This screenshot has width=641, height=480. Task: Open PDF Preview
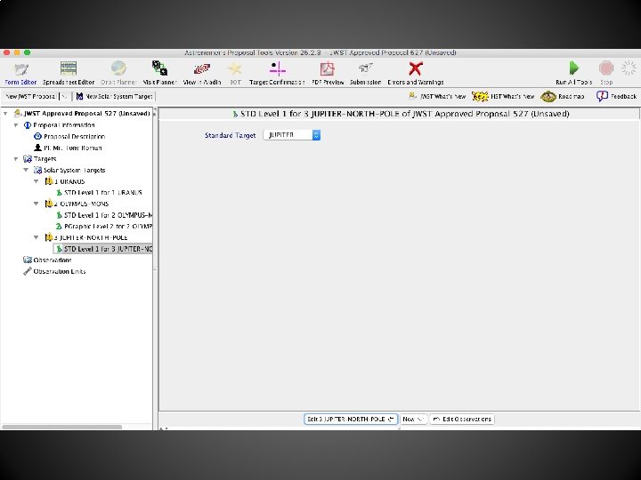[328, 74]
